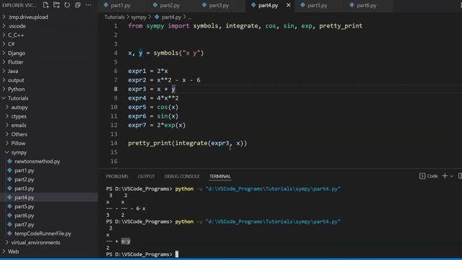Image resolution: width=462 pixels, height=260 pixels.
Task: Open the PROBLEMS panel tab
Action: (x=117, y=176)
